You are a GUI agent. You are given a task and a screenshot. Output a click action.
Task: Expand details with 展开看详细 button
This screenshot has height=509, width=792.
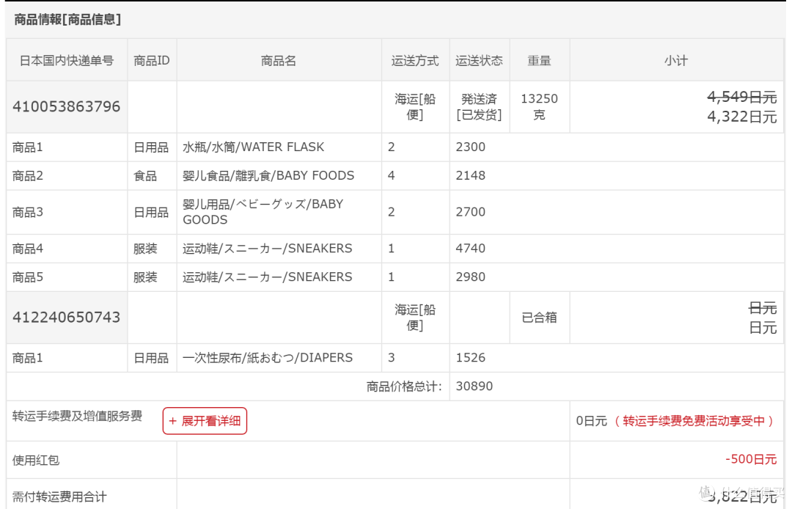205,421
